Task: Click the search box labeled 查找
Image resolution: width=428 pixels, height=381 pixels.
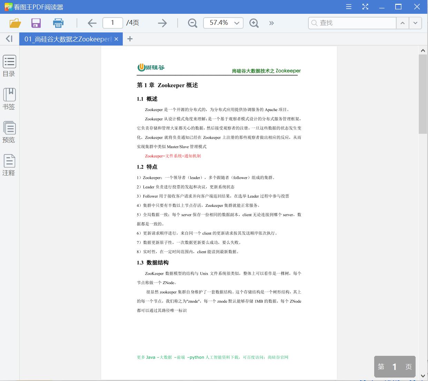Action: pyautogui.click(x=352, y=23)
